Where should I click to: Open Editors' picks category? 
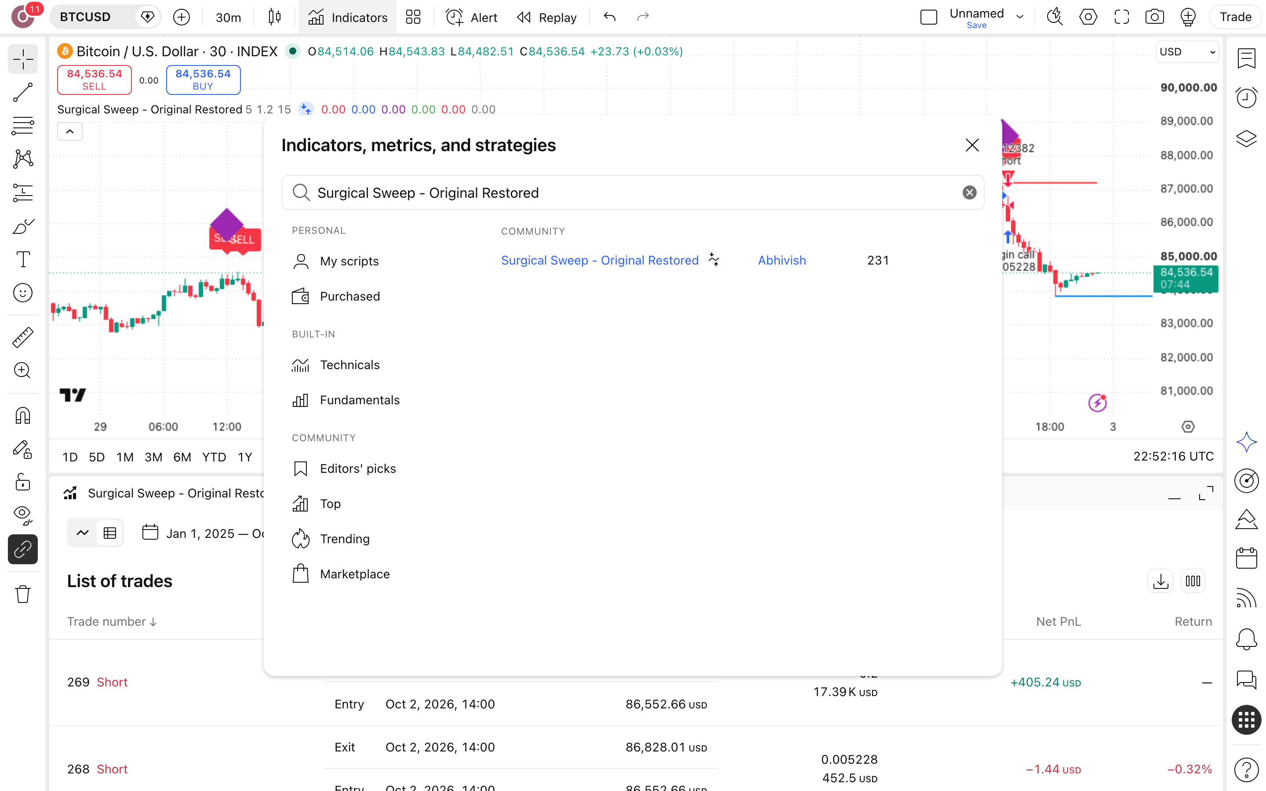click(344, 468)
